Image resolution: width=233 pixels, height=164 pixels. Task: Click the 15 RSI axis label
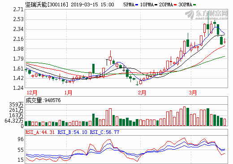click(21, 160)
